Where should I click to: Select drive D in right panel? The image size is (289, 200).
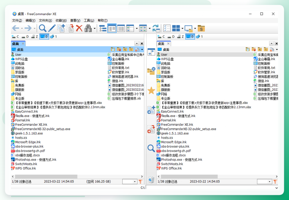pos(171,36)
